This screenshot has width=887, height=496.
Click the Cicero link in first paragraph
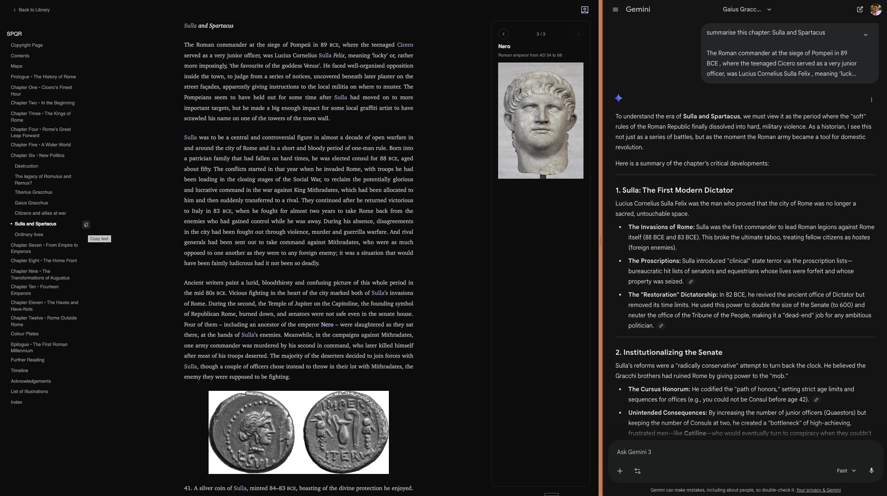[x=405, y=45]
